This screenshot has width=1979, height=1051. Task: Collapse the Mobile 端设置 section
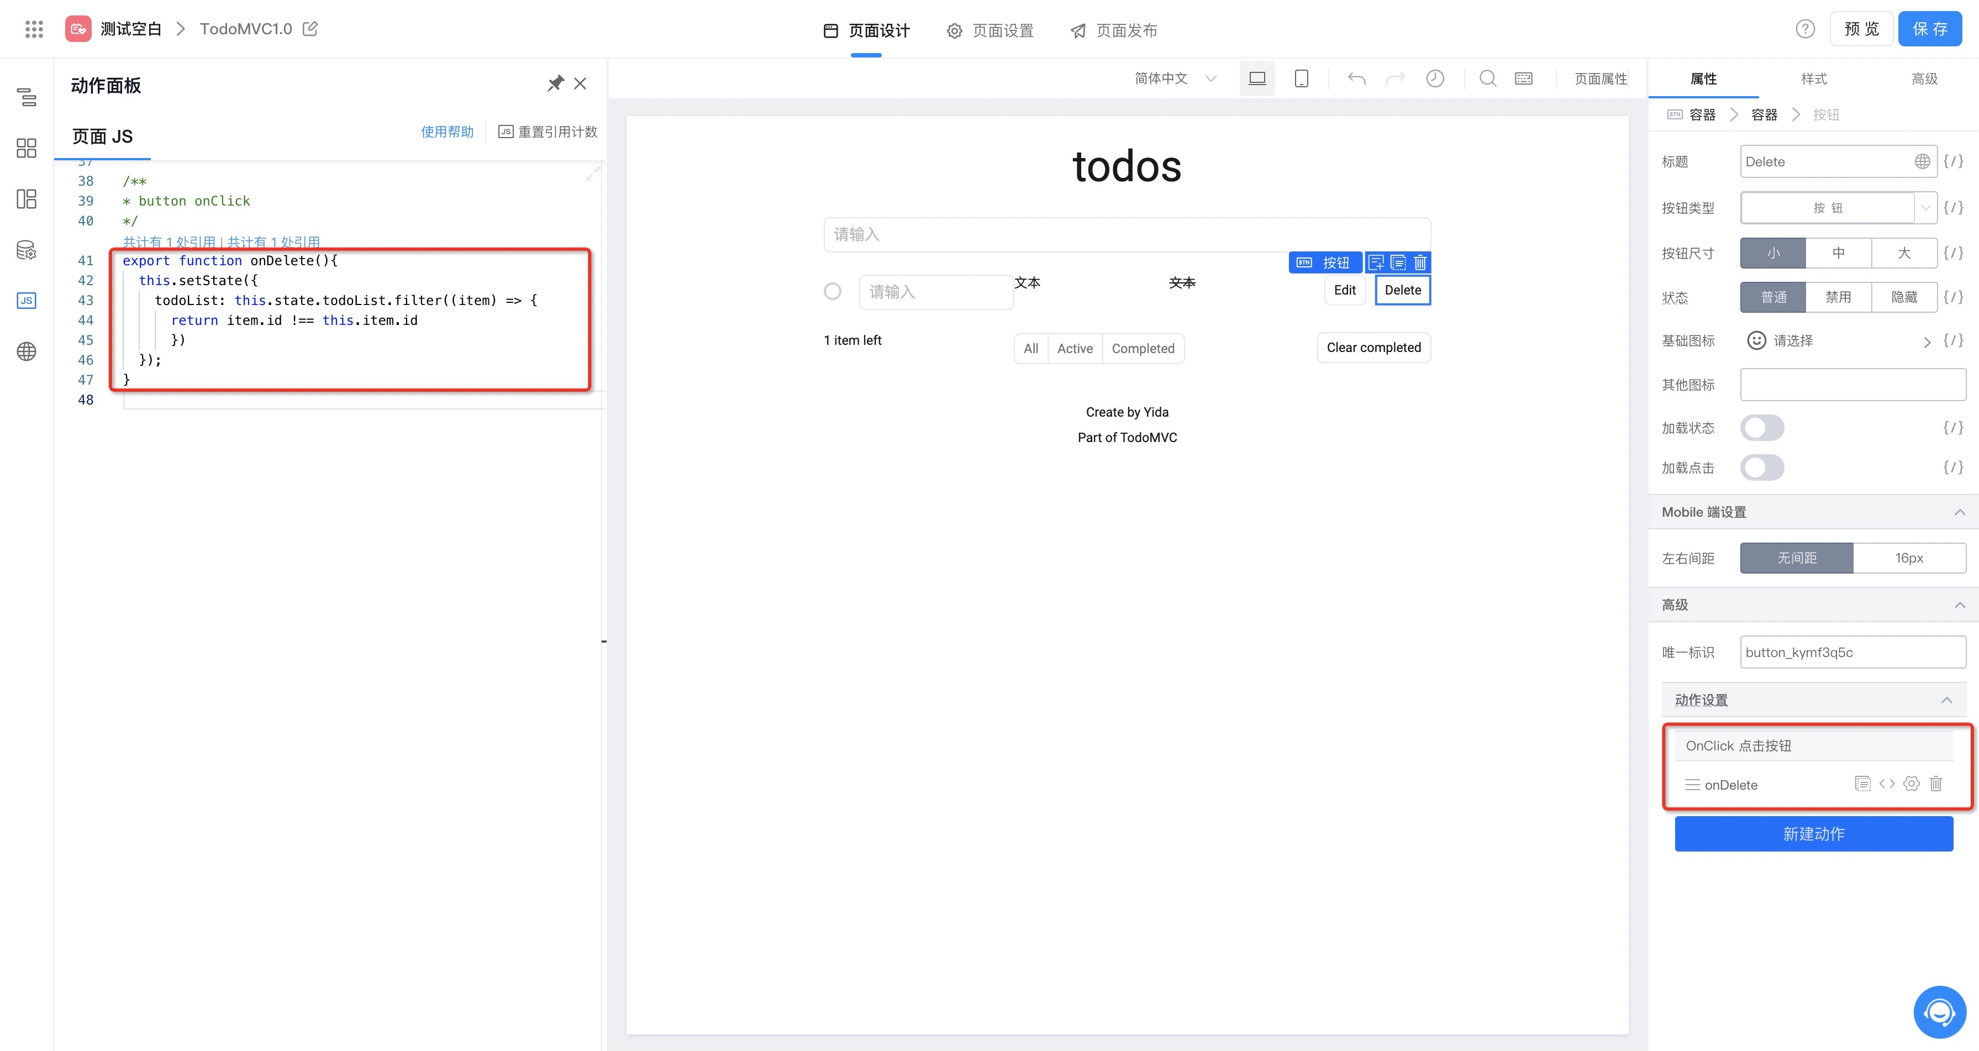(x=1959, y=512)
